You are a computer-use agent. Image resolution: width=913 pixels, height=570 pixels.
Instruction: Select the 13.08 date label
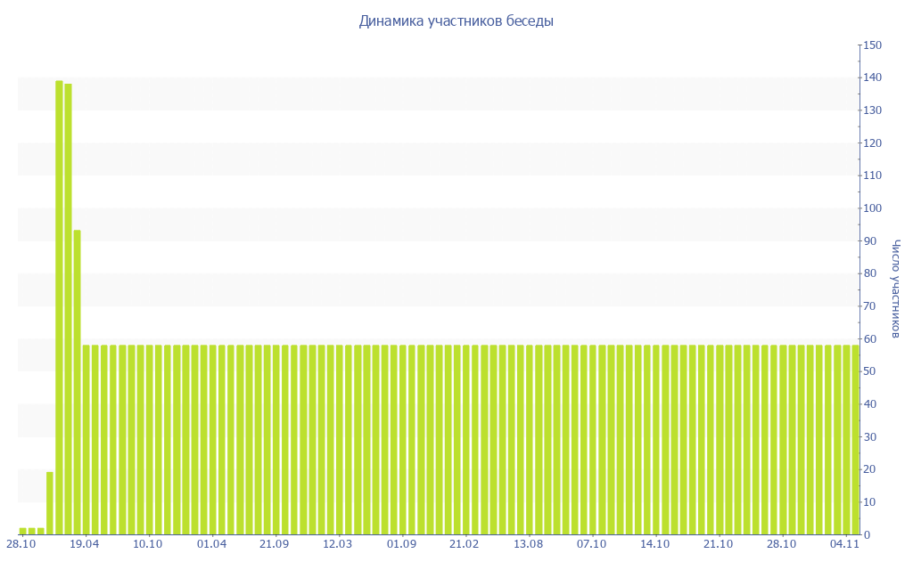tap(528, 544)
